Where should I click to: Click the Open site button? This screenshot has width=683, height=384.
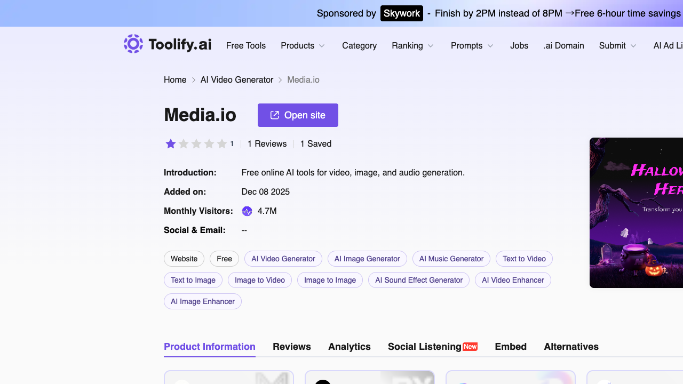pyautogui.click(x=298, y=115)
